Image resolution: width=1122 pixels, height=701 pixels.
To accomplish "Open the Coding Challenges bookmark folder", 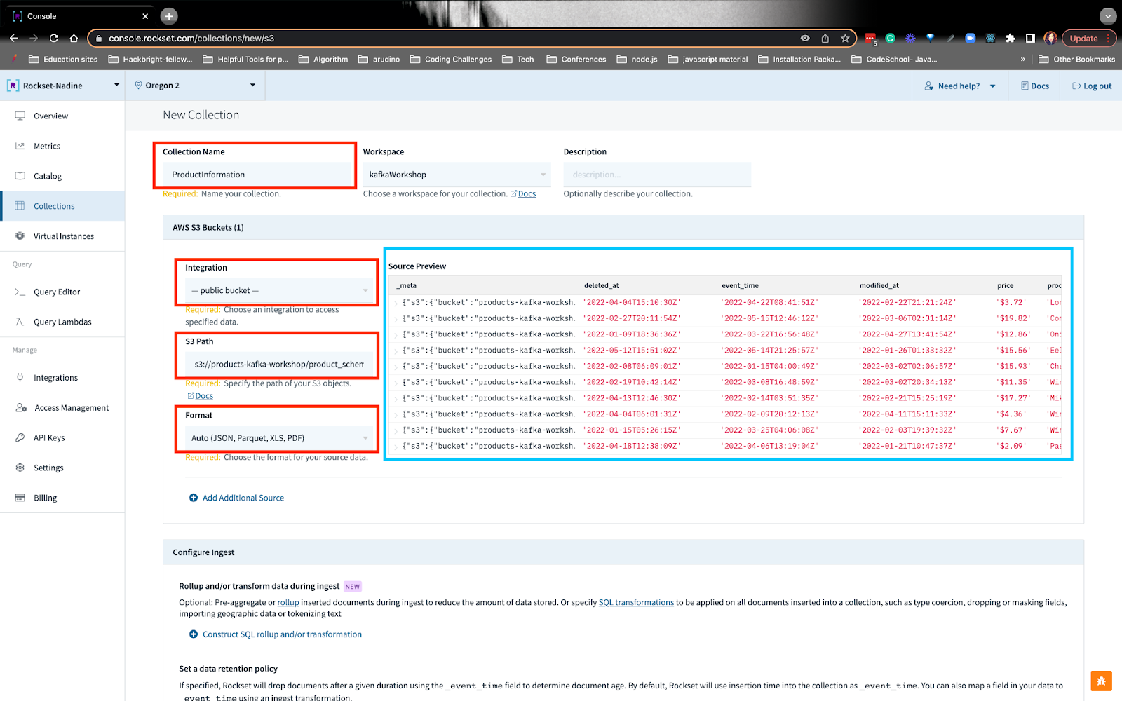I will [x=451, y=60].
